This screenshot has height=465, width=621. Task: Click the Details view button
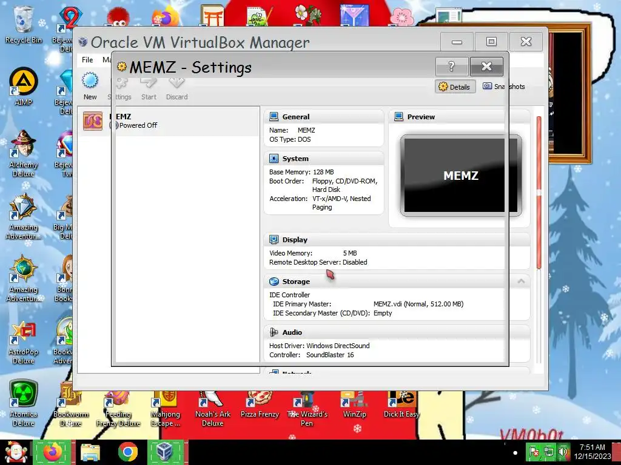[455, 87]
